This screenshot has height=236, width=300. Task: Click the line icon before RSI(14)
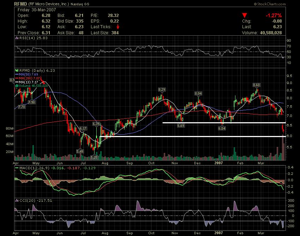click(x=17, y=38)
